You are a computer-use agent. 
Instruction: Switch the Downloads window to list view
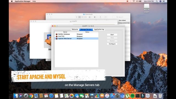79,17
